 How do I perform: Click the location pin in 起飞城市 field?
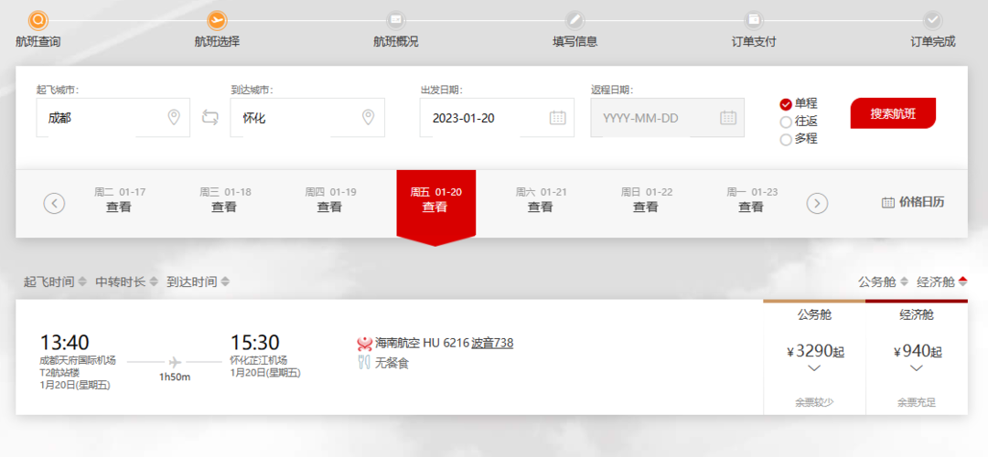coord(174,117)
